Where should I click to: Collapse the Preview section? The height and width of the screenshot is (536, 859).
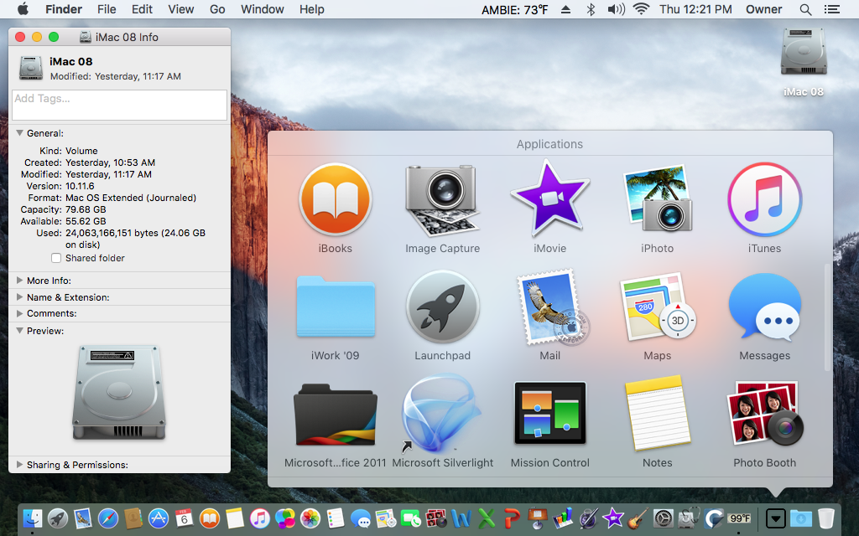20,331
